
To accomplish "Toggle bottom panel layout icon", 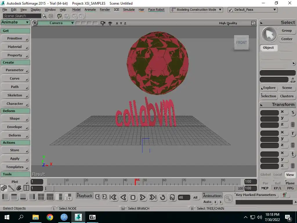I will point(23,197).
